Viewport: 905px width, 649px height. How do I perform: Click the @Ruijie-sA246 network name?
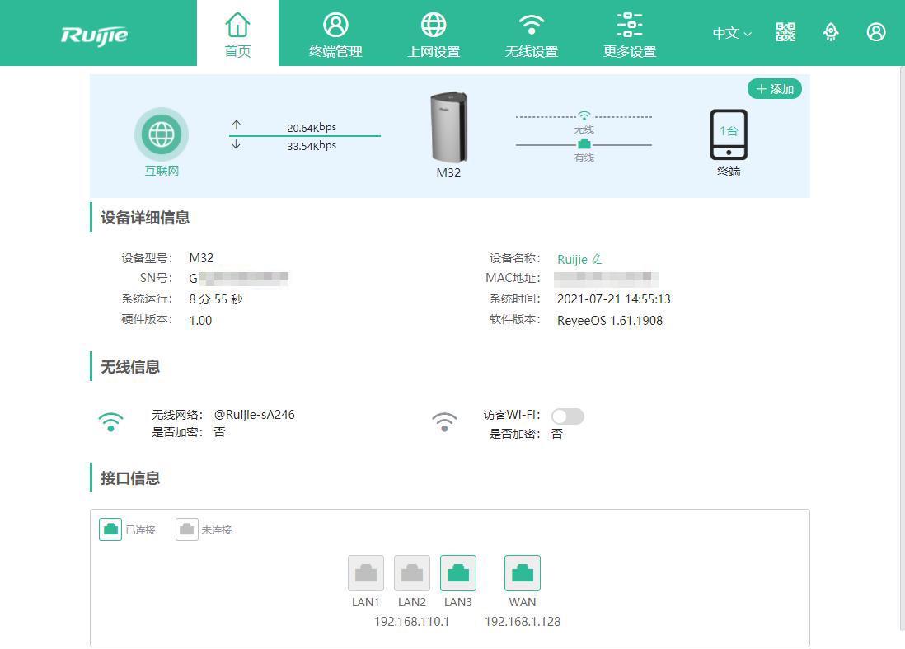click(254, 415)
